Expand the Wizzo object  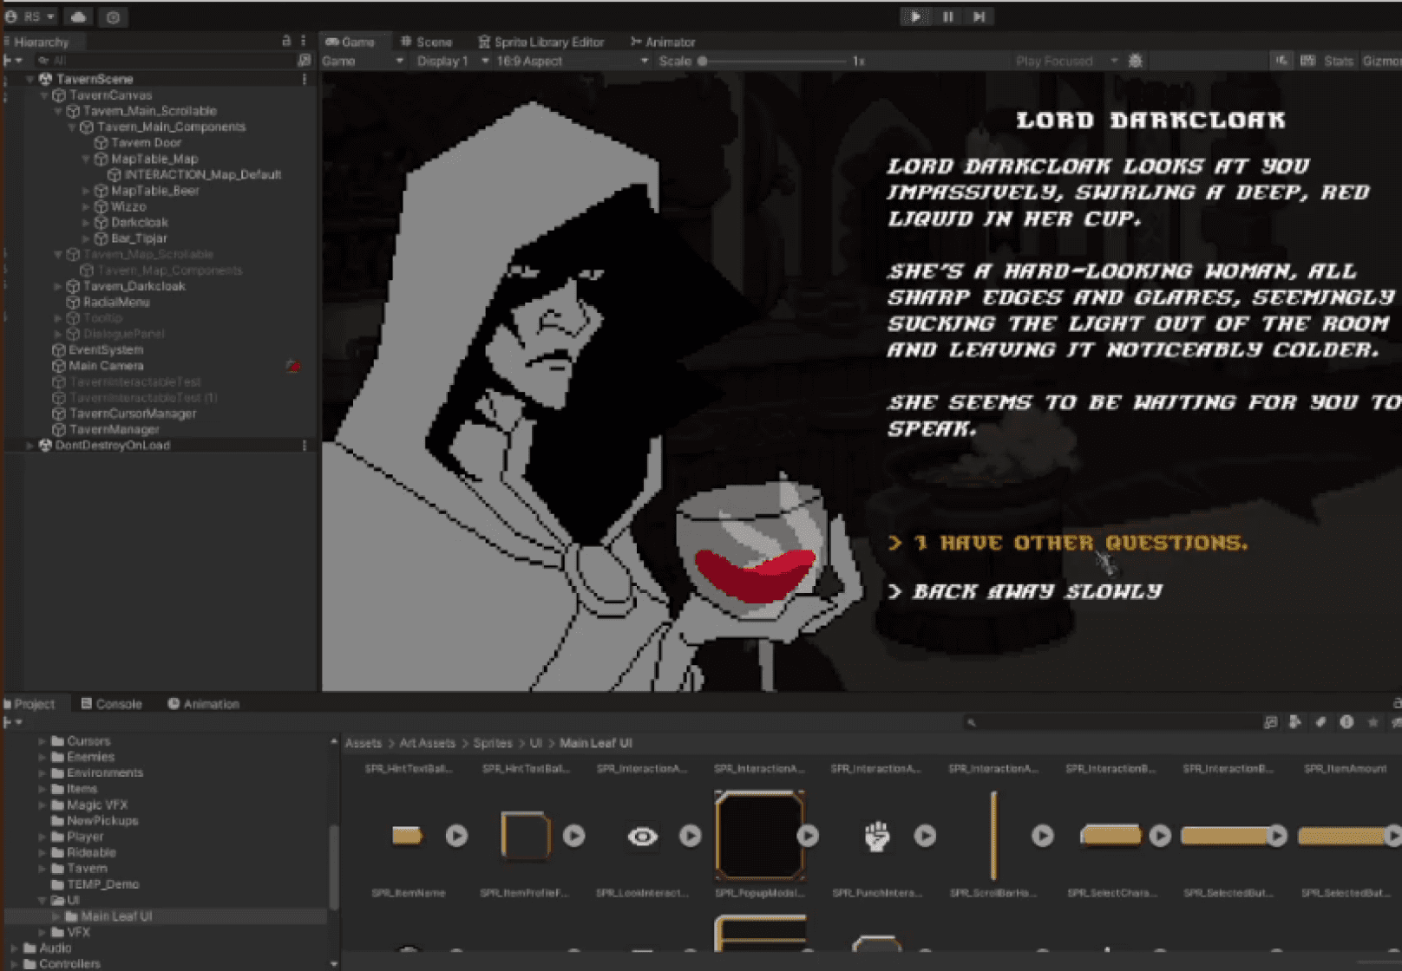[x=86, y=206]
